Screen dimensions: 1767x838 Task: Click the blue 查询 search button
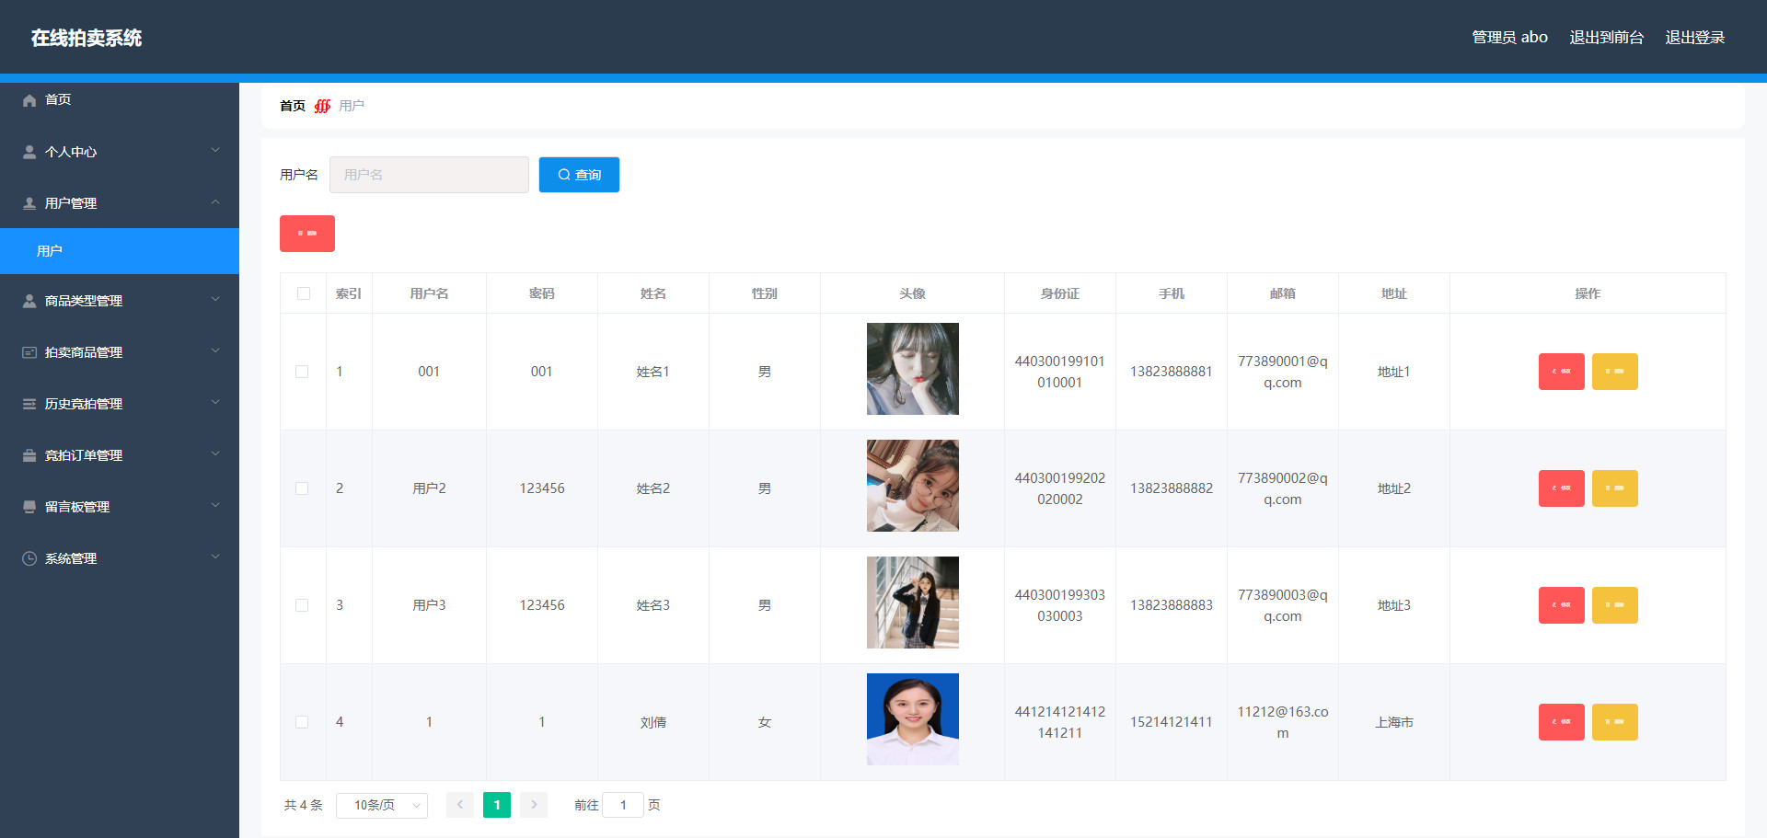point(579,175)
